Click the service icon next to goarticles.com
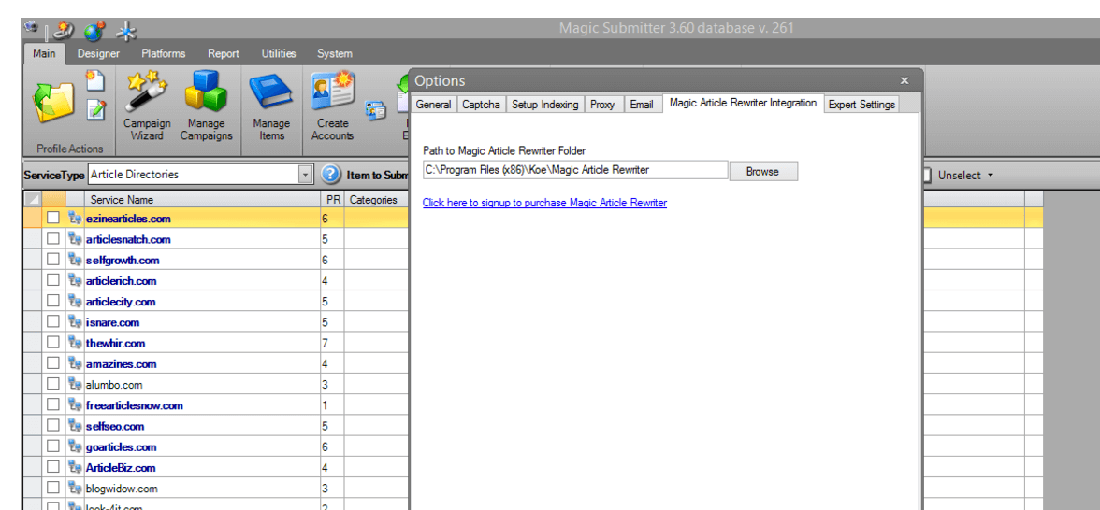The width and height of the screenshot is (1100, 510). click(75, 446)
